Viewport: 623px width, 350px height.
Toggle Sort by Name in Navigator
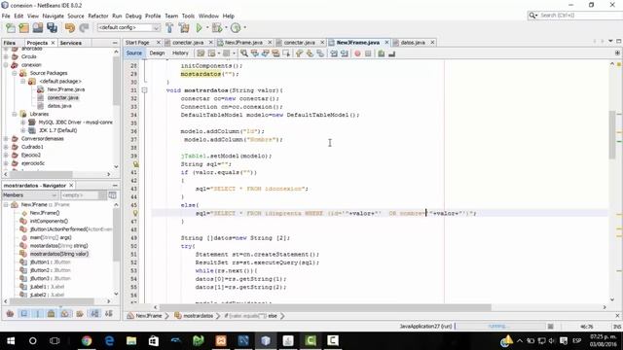[95, 314]
